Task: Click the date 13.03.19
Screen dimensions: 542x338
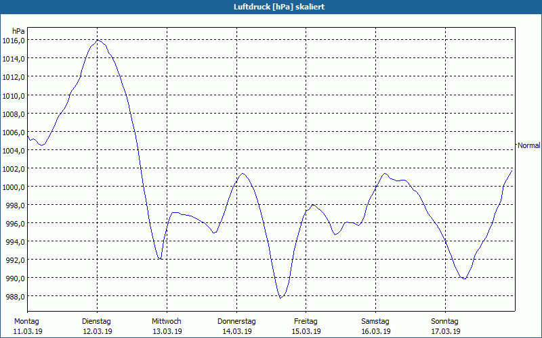Action: tap(167, 331)
